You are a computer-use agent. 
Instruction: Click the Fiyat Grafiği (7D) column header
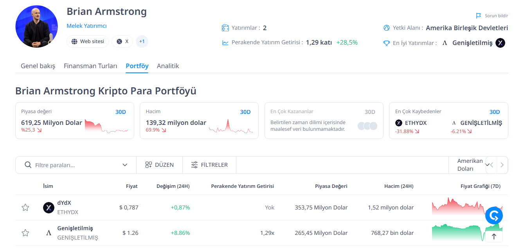click(481, 186)
